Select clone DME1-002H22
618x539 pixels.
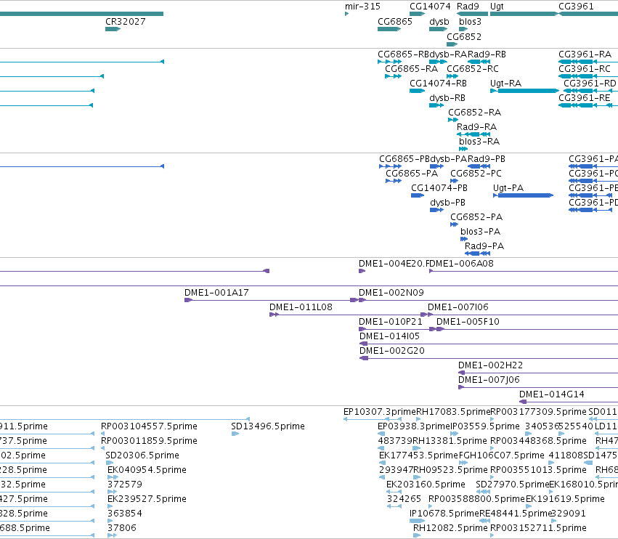click(x=538, y=373)
